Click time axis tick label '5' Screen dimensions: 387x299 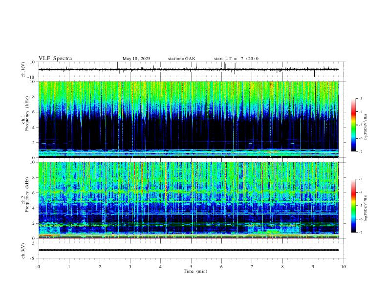(191, 267)
